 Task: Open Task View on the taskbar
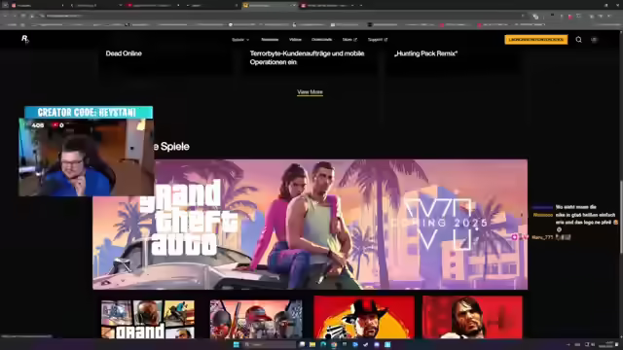pos(302,344)
